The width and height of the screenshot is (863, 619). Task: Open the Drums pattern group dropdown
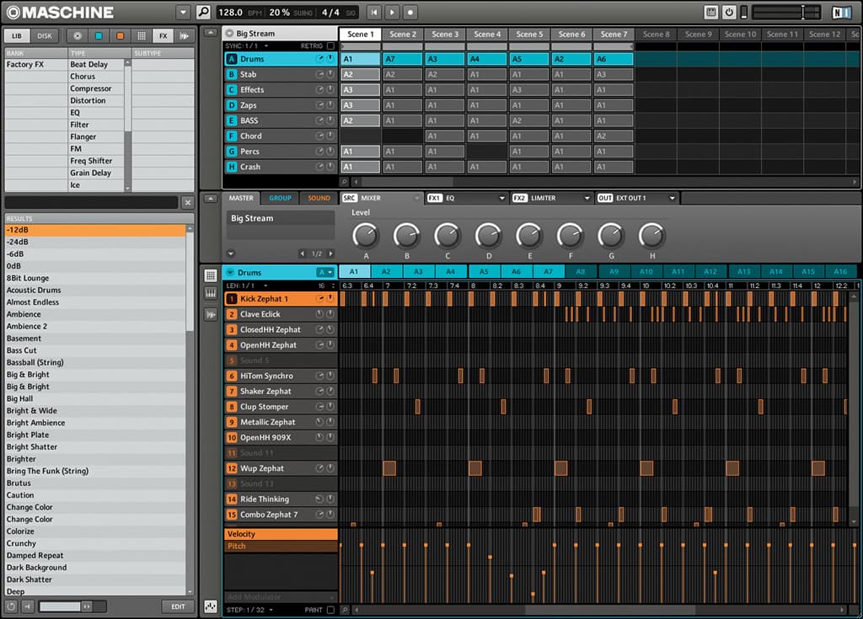click(326, 272)
